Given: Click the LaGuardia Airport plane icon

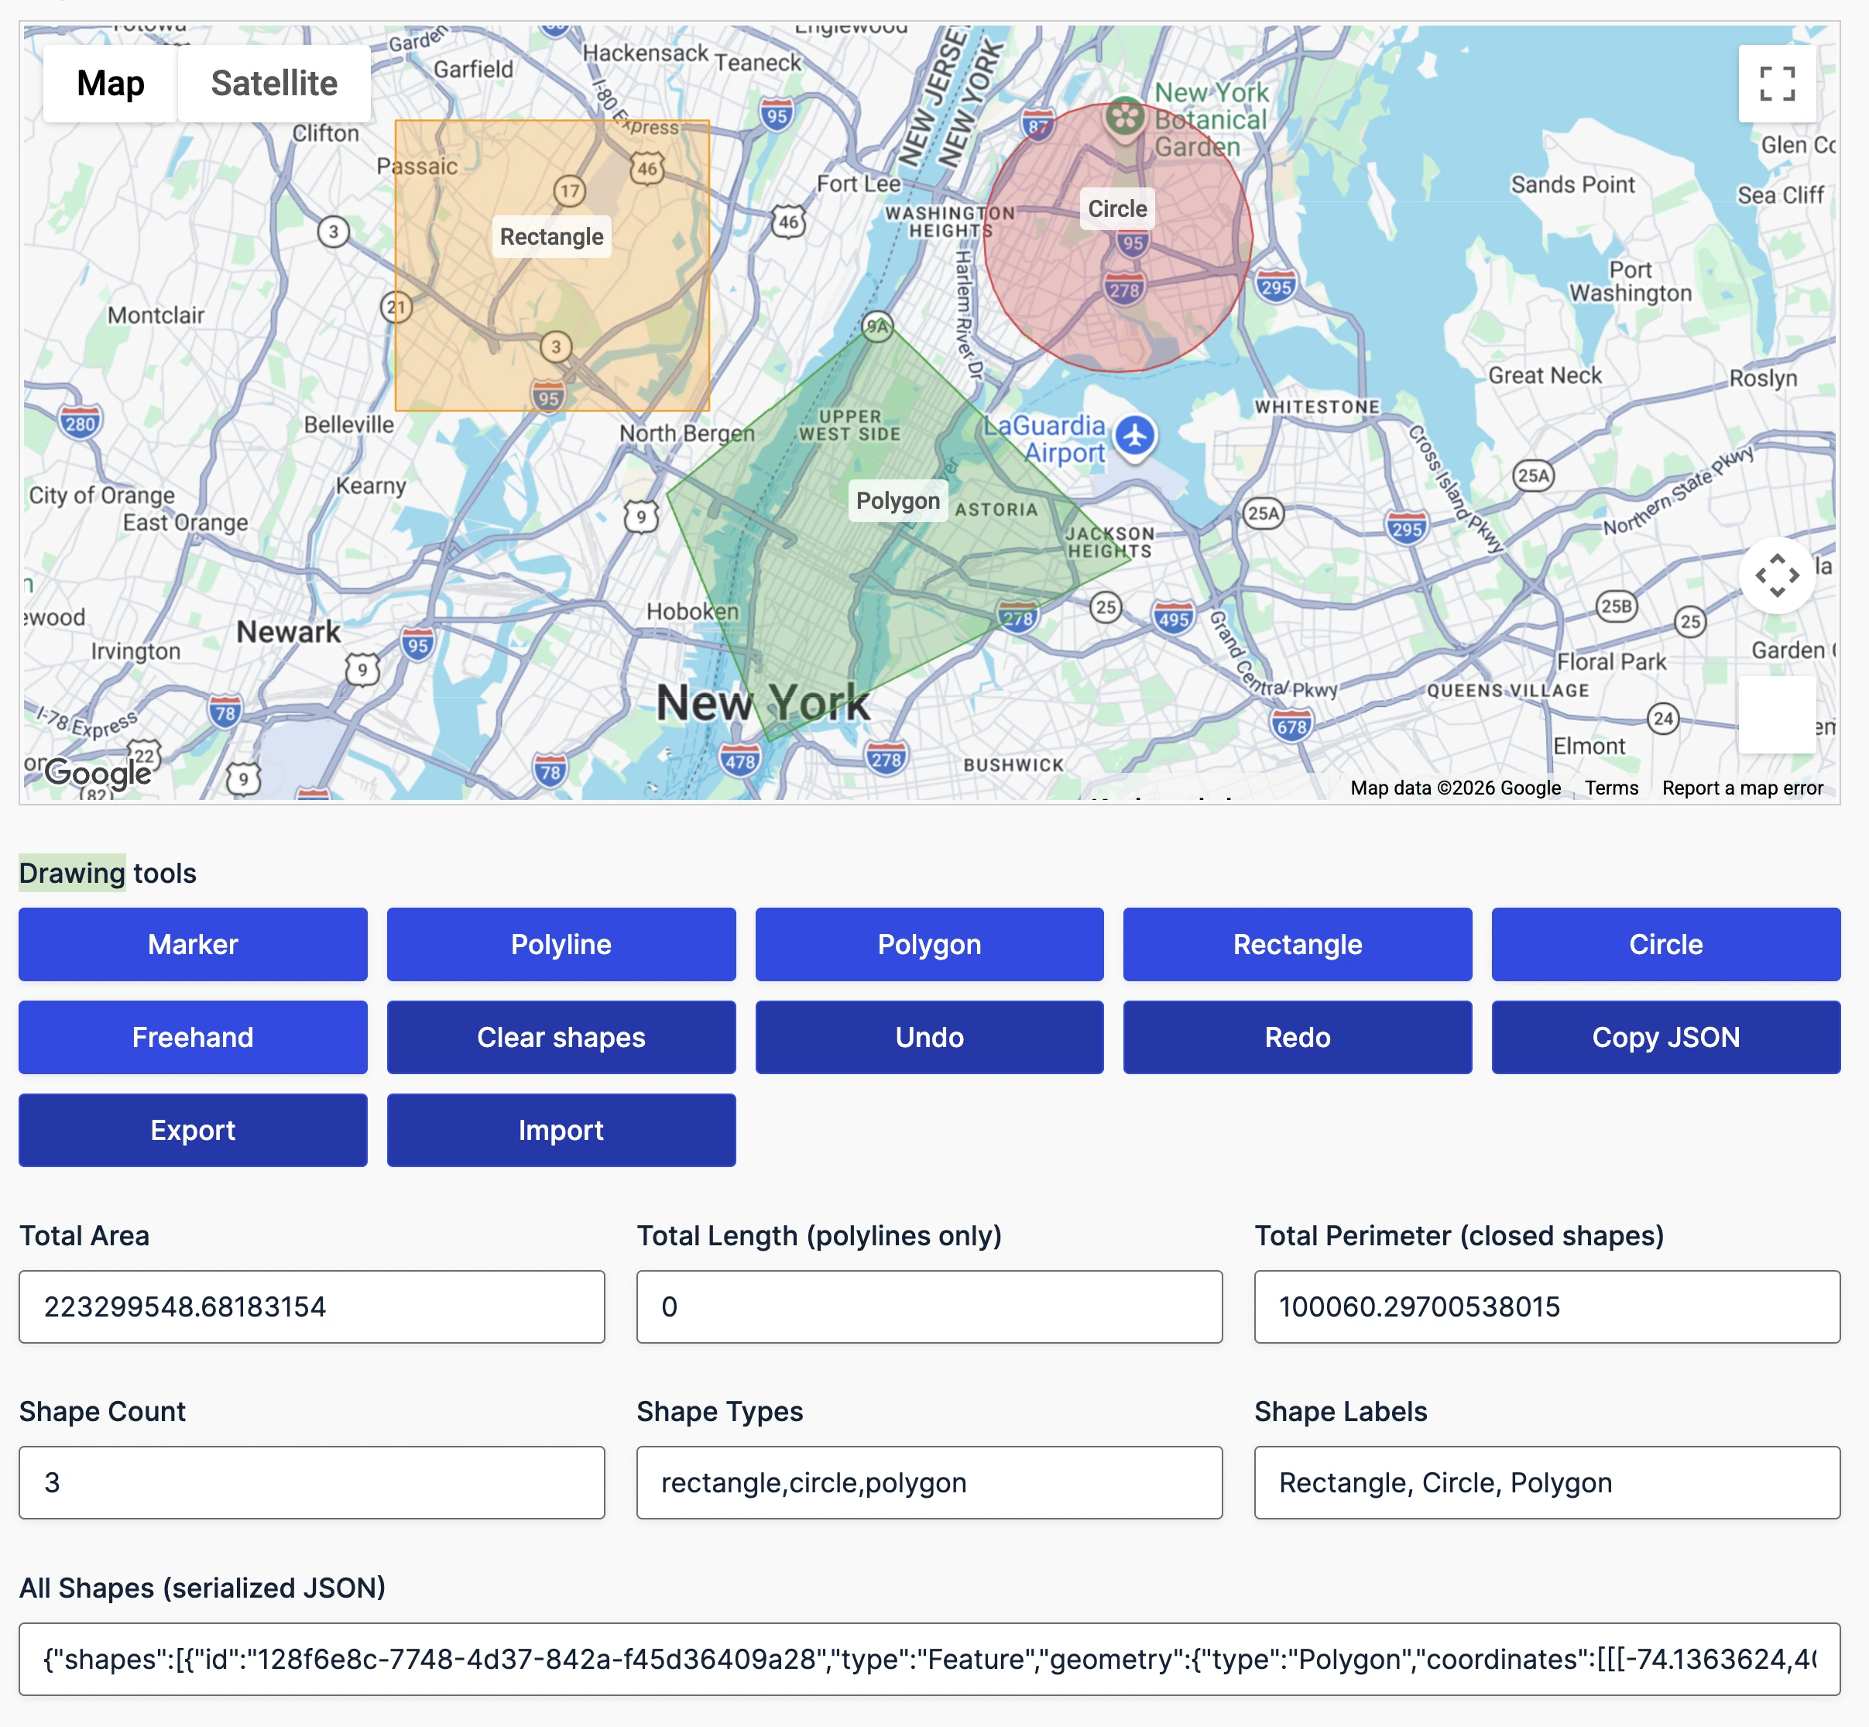Looking at the screenshot, I should coord(1135,435).
